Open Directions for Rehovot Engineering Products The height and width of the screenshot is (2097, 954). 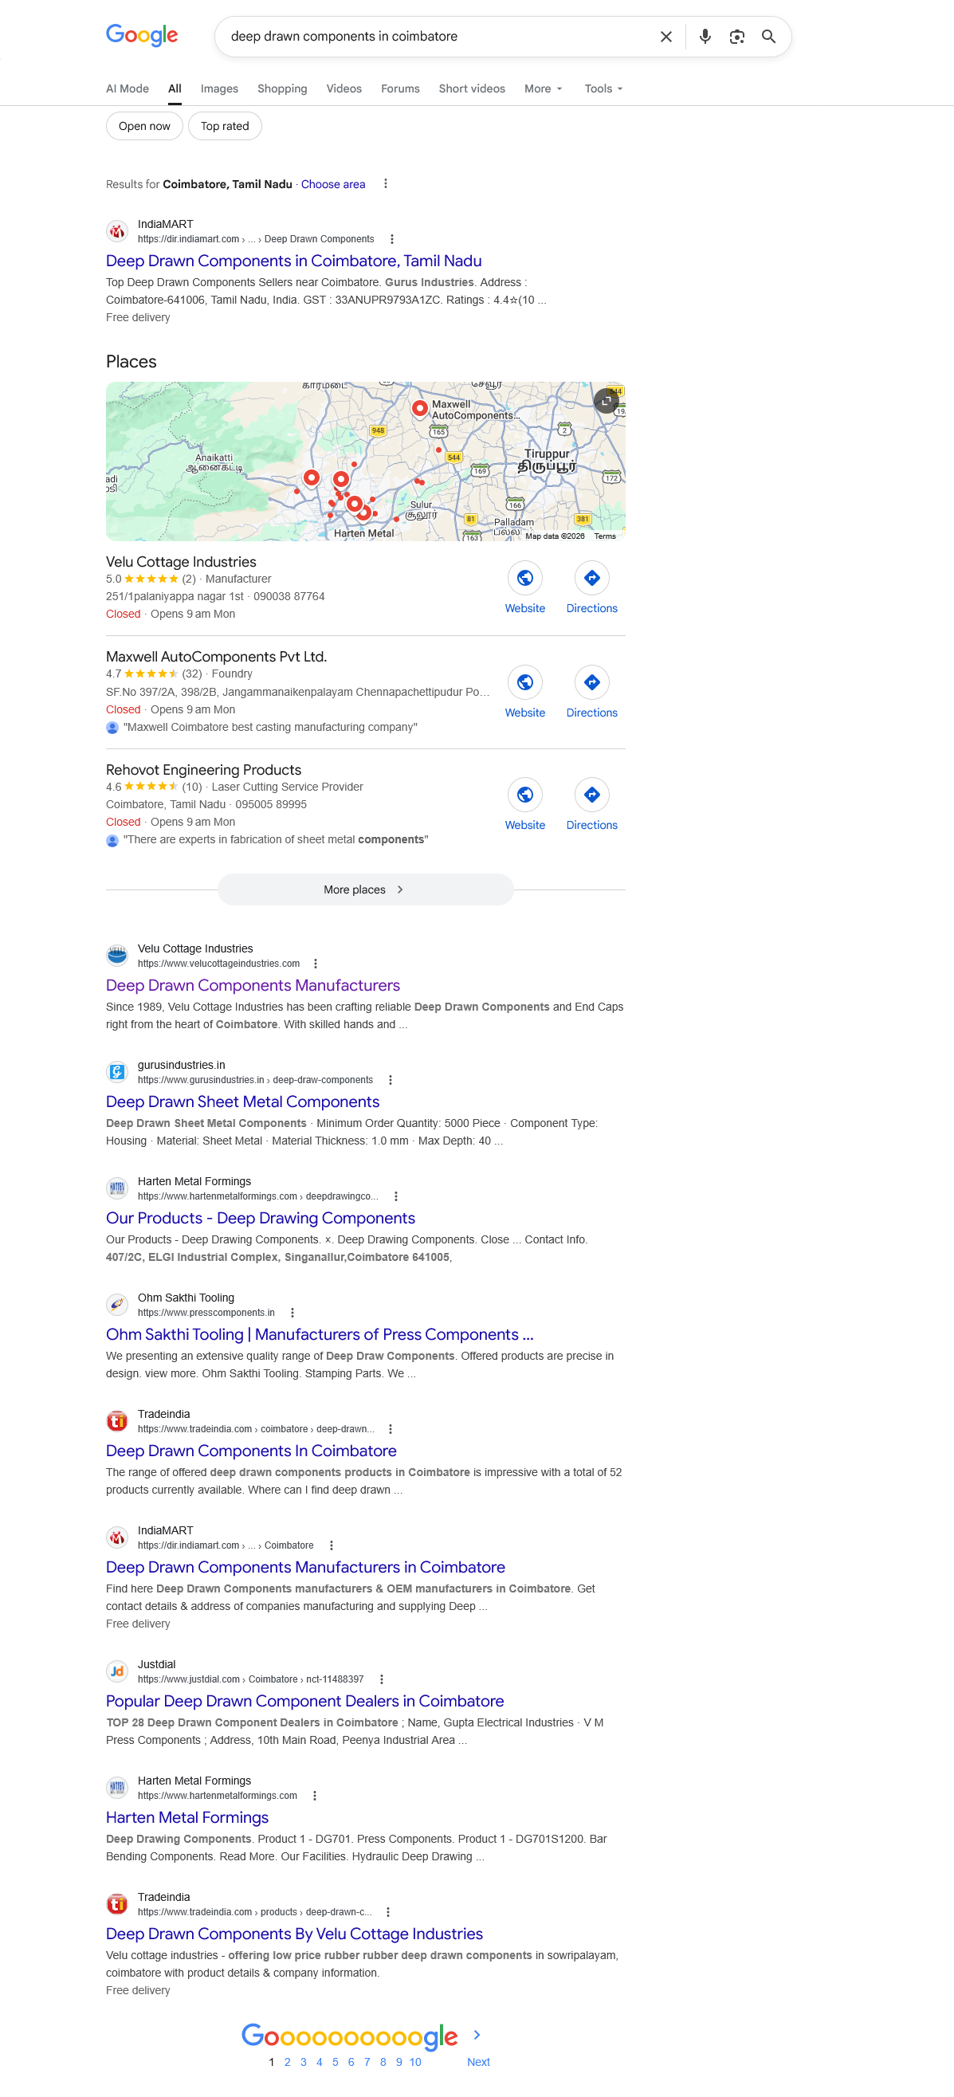click(x=592, y=804)
